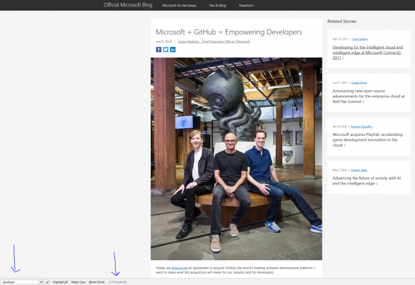The image size is (415, 285).
Task: Open Kareem Choudhry author link
Action: (x=362, y=126)
